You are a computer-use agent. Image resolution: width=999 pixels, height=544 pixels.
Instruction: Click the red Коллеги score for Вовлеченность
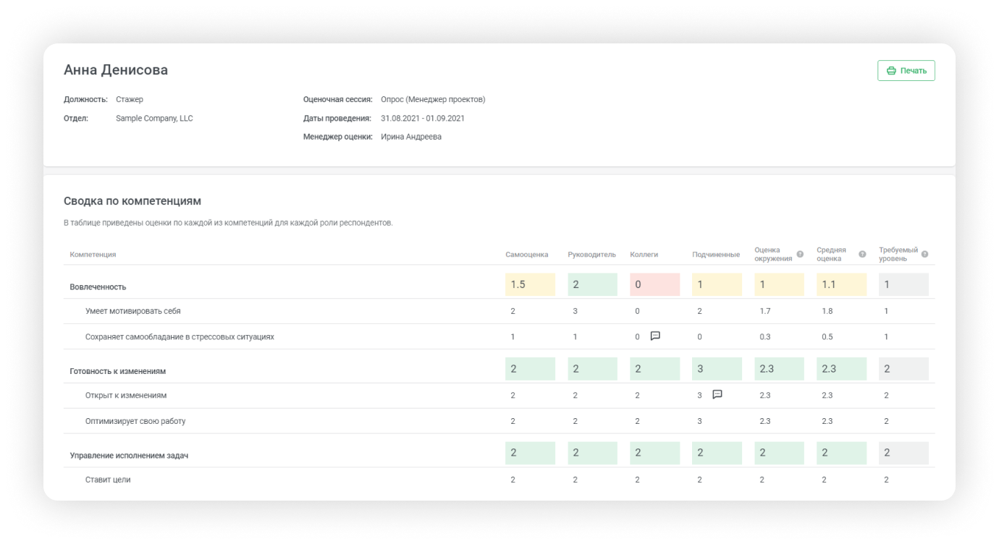[654, 284]
